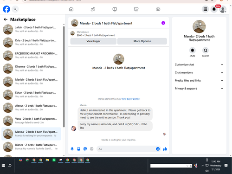Open the Marketplace tab in top navigation
This screenshot has width=232, height=174.
[136, 9]
